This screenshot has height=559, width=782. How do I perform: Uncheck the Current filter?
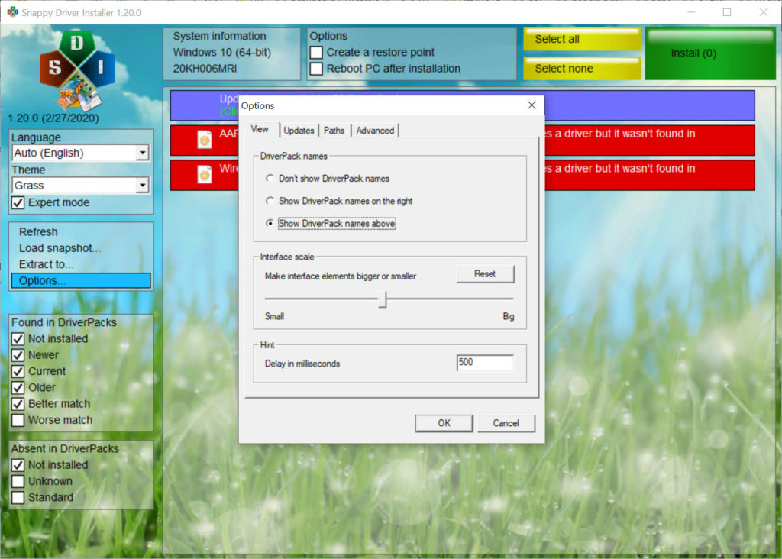[x=18, y=371]
